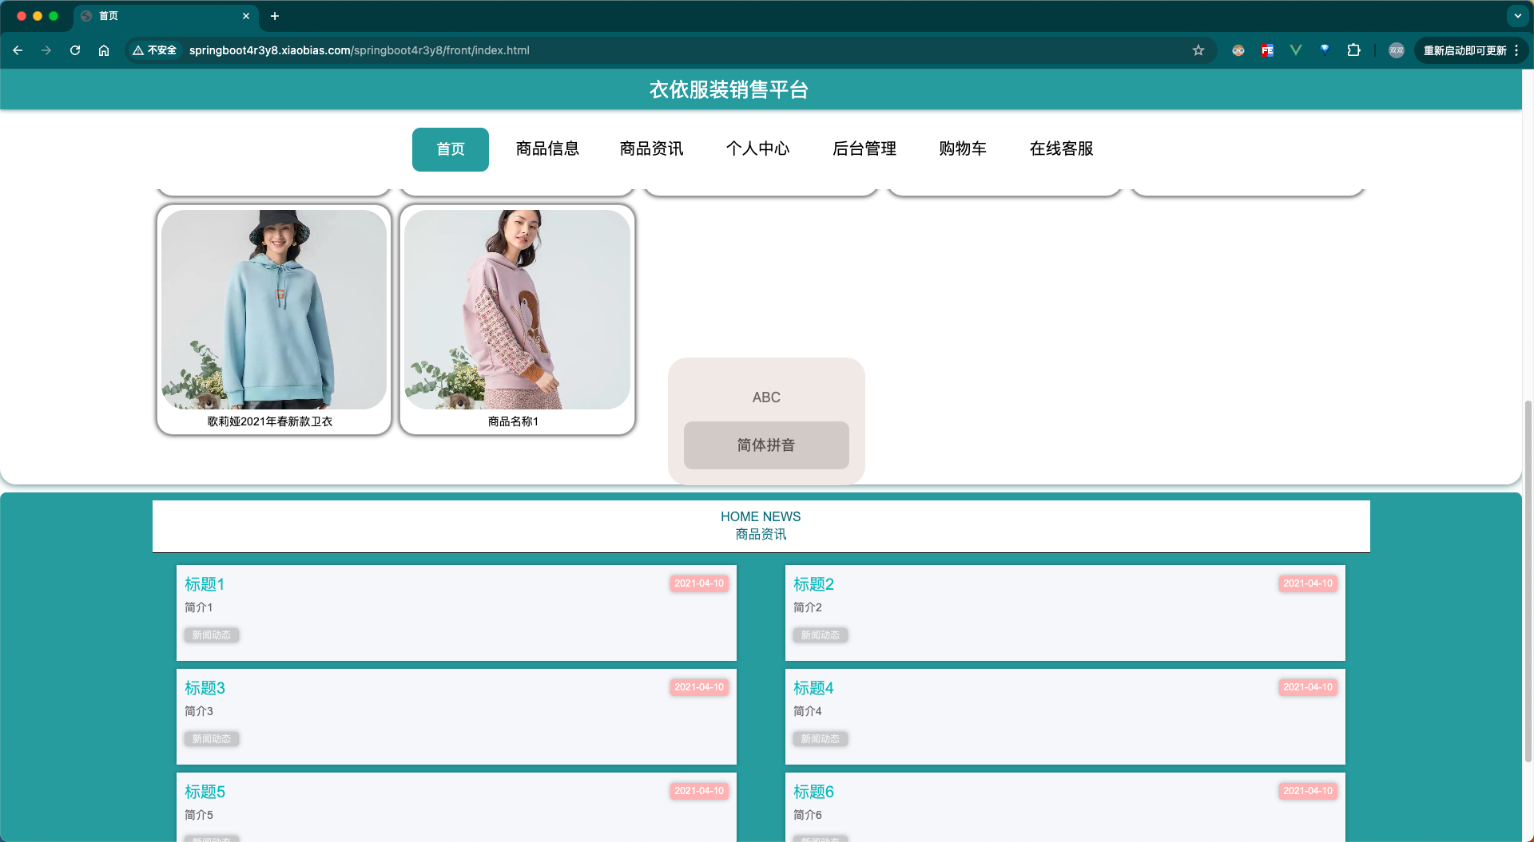Click the browser forward arrow
1534x842 pixels.
(46, 50)
